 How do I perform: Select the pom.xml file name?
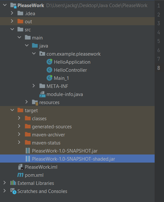point(34,175)
